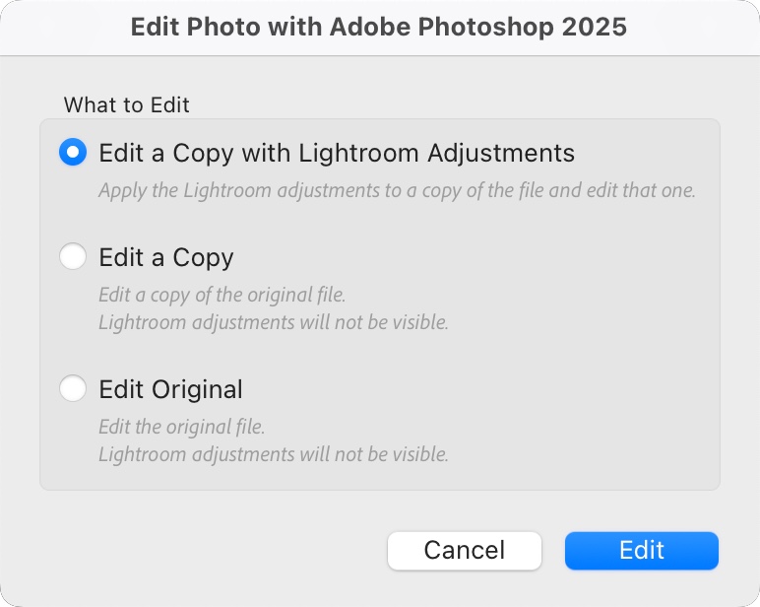Click the 'Edit a Copy' label text
This screenshot has width=760, height=607.
tap(165, 258)
